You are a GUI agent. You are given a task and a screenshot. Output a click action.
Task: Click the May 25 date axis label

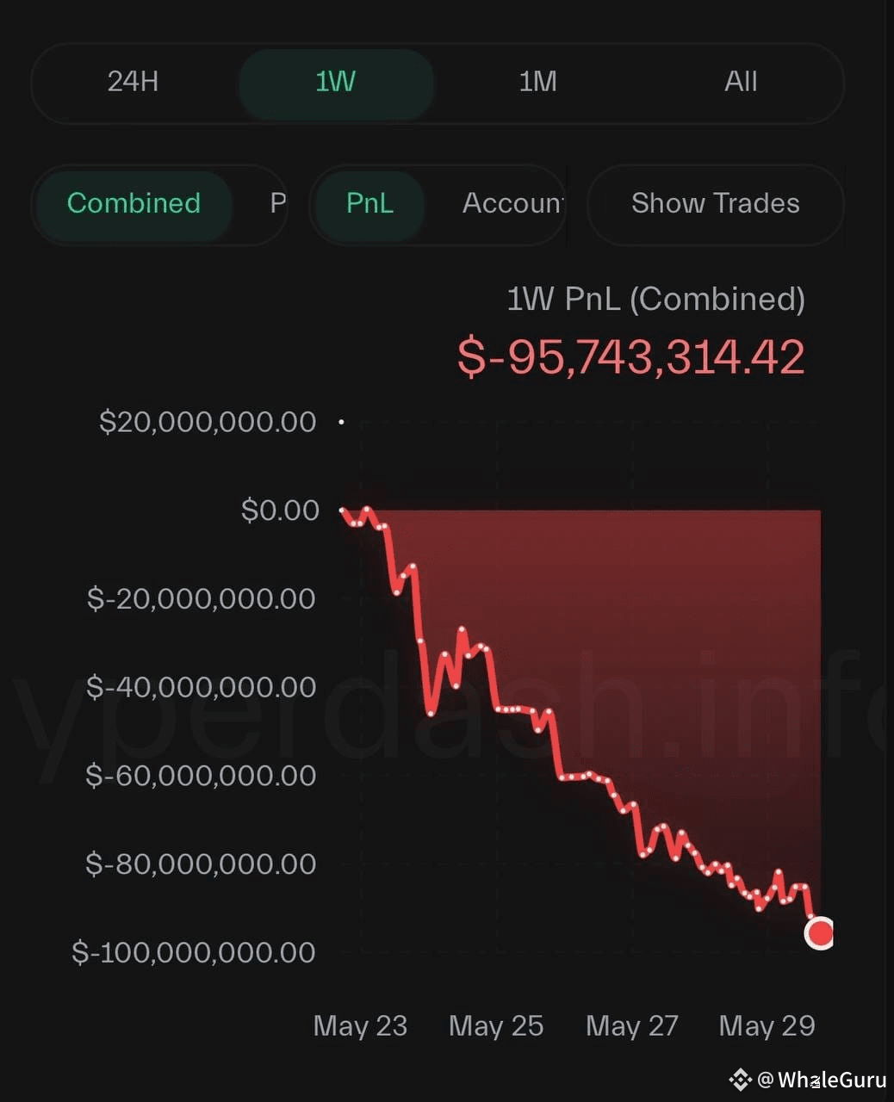tap(496, 1025)
